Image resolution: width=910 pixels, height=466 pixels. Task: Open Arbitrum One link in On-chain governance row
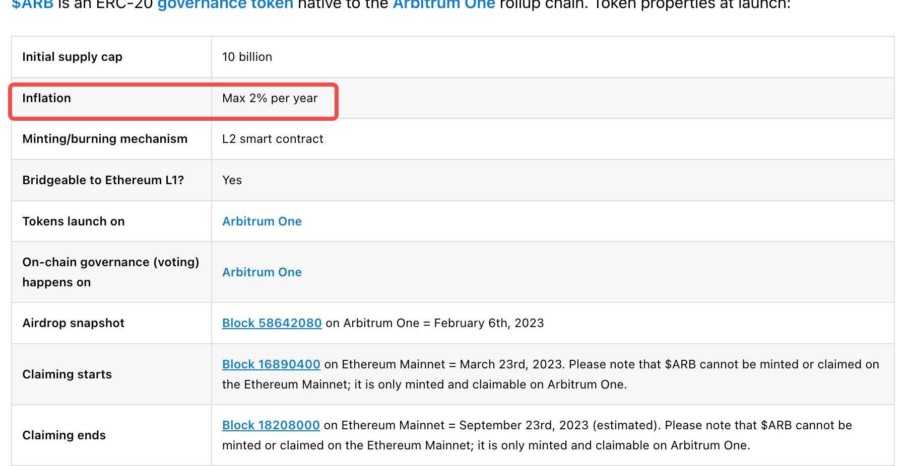coord(262,272)
